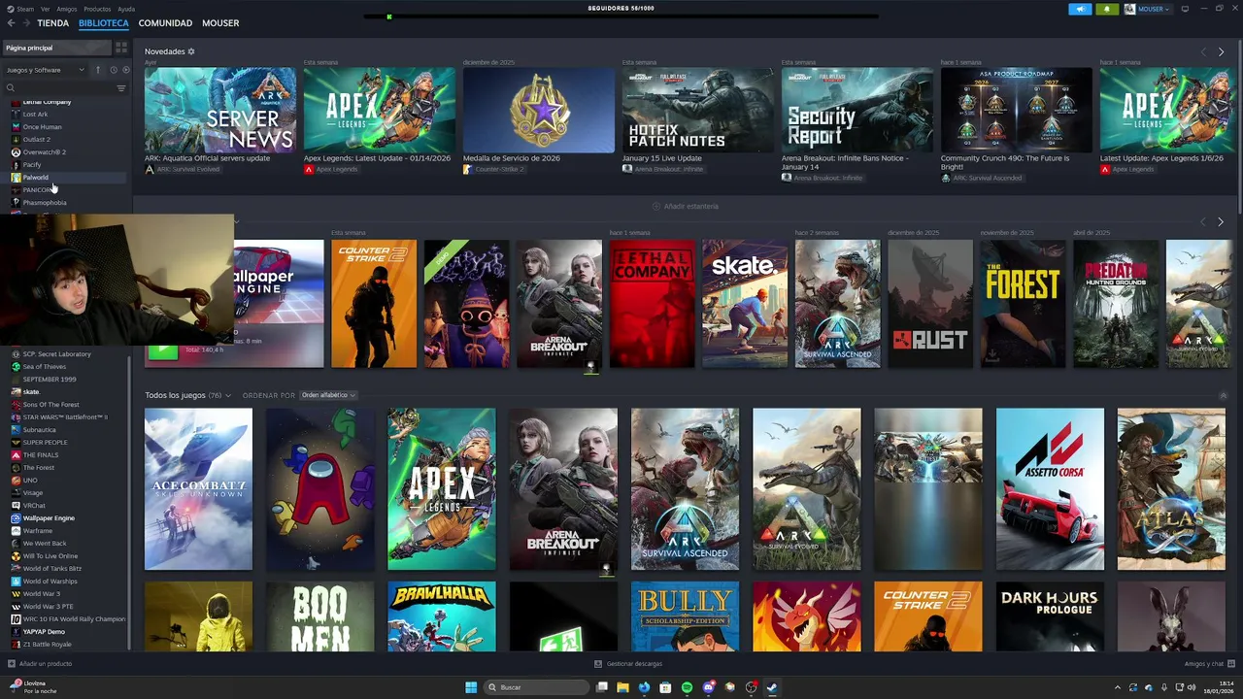The width and height of the screenshot is (1243, 699).
Task: Open Bully Scholarship Edition cover
Action: coord(685,616)
